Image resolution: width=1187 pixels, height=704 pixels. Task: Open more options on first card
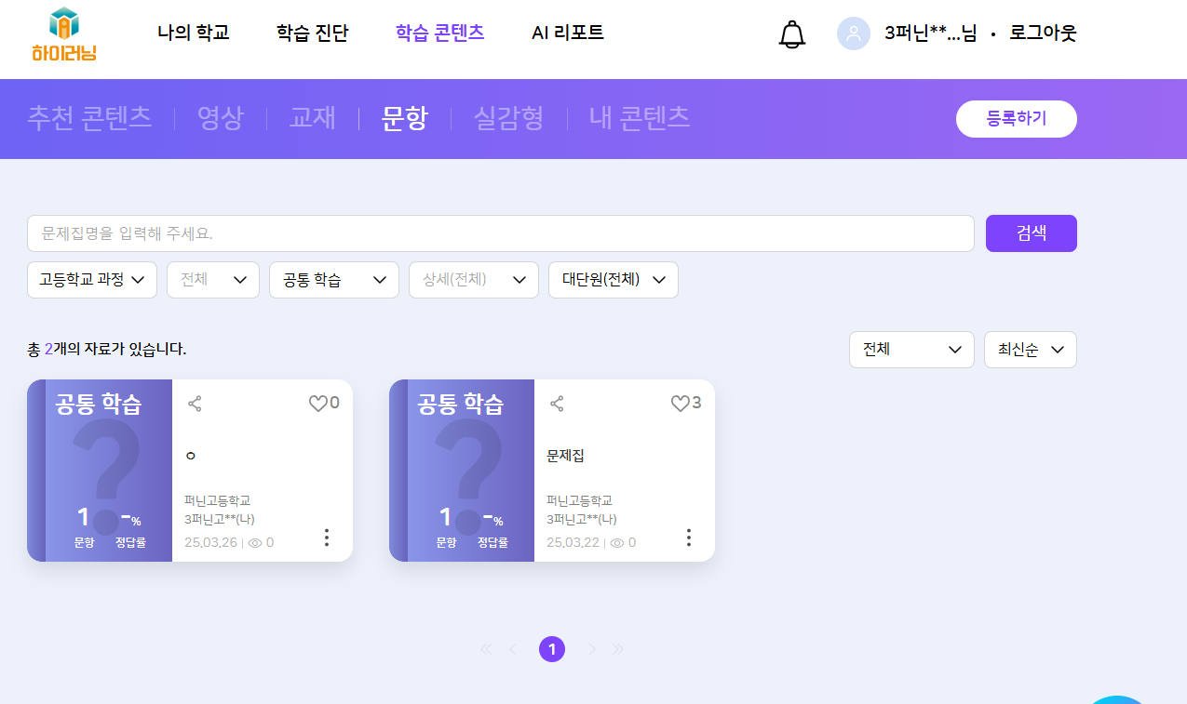pyautogui.click(x=326, y=538)
